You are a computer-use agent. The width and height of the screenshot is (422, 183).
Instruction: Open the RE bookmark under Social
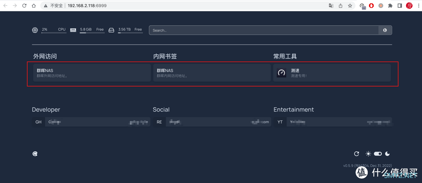click(x=212, y=122)
